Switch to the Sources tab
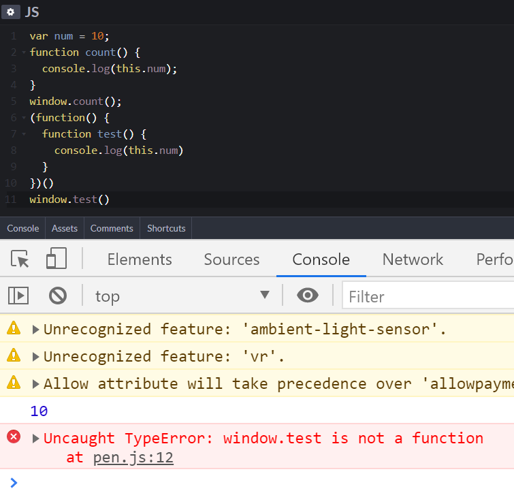This screenshot has height=491, width=514. pos(231,259)
